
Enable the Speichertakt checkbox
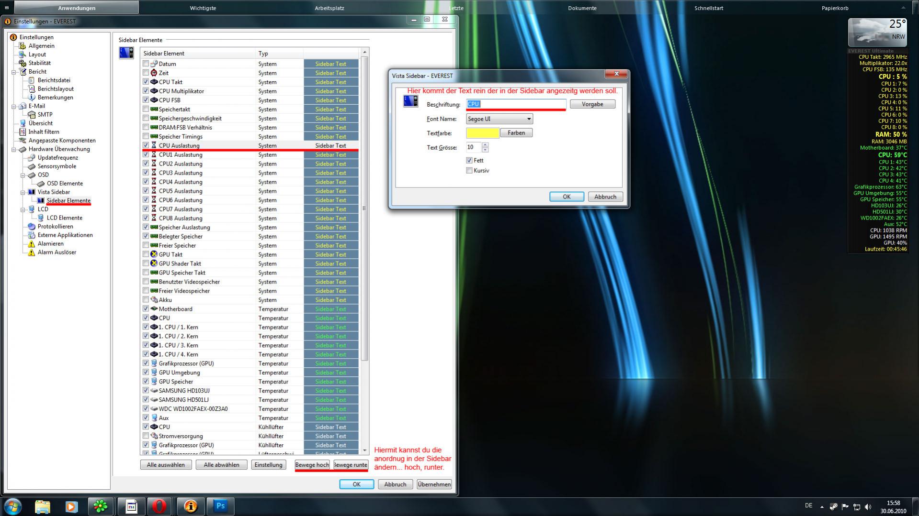[146, 109]
